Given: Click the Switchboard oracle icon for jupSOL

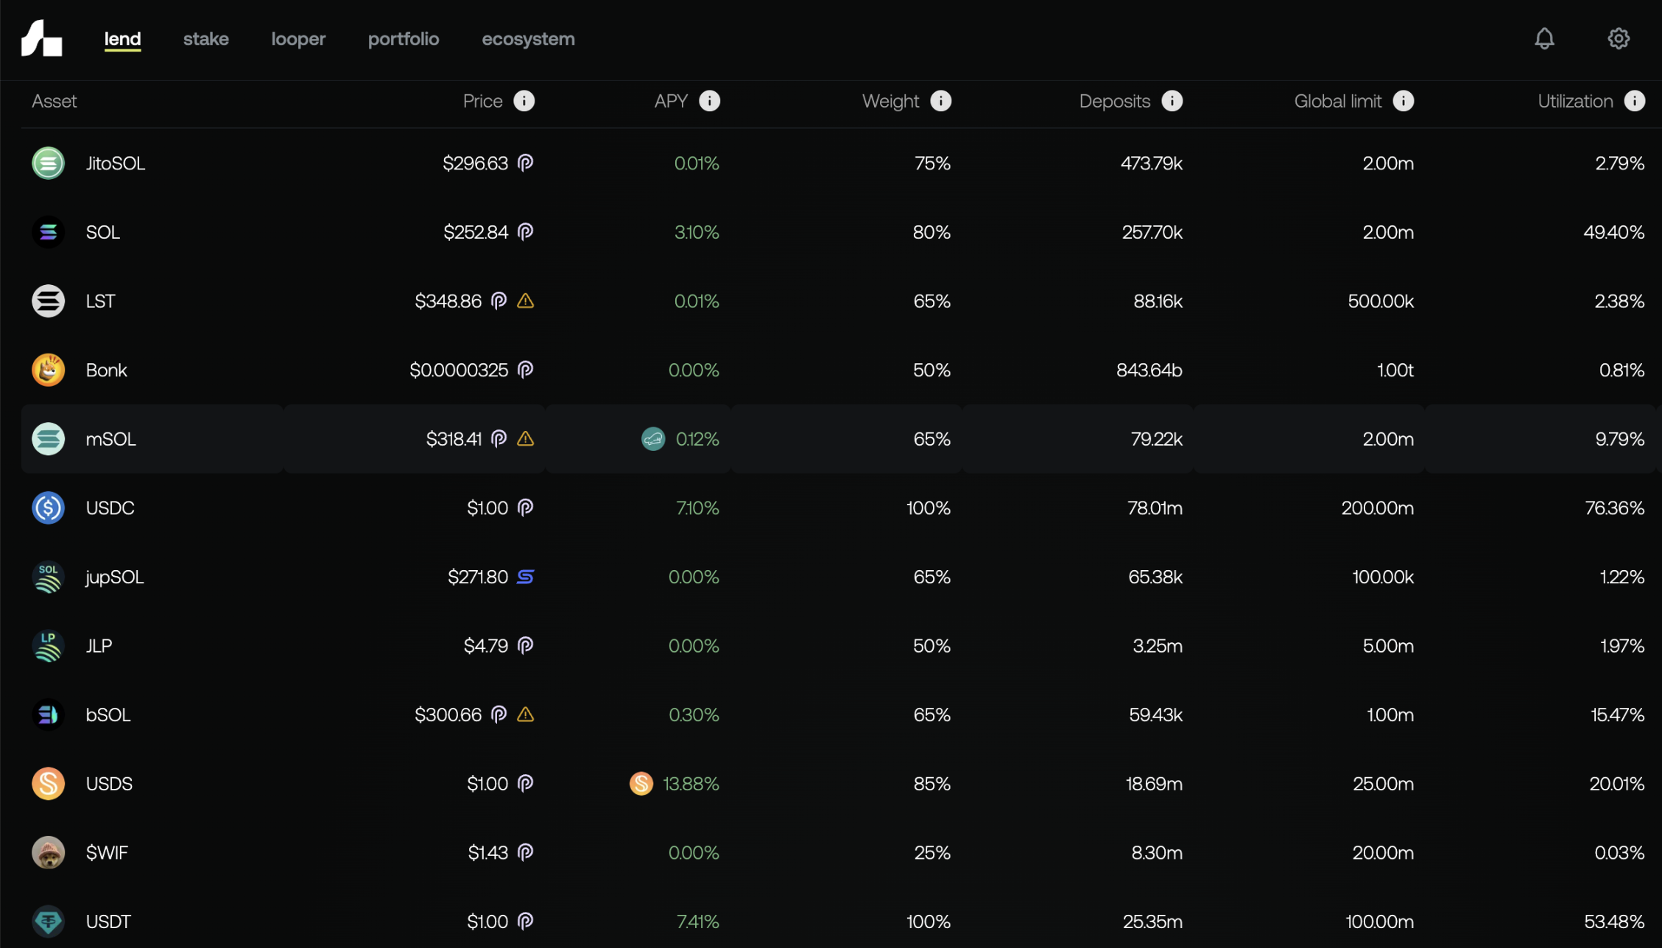Looking at the screenshot, I should 525,577.
